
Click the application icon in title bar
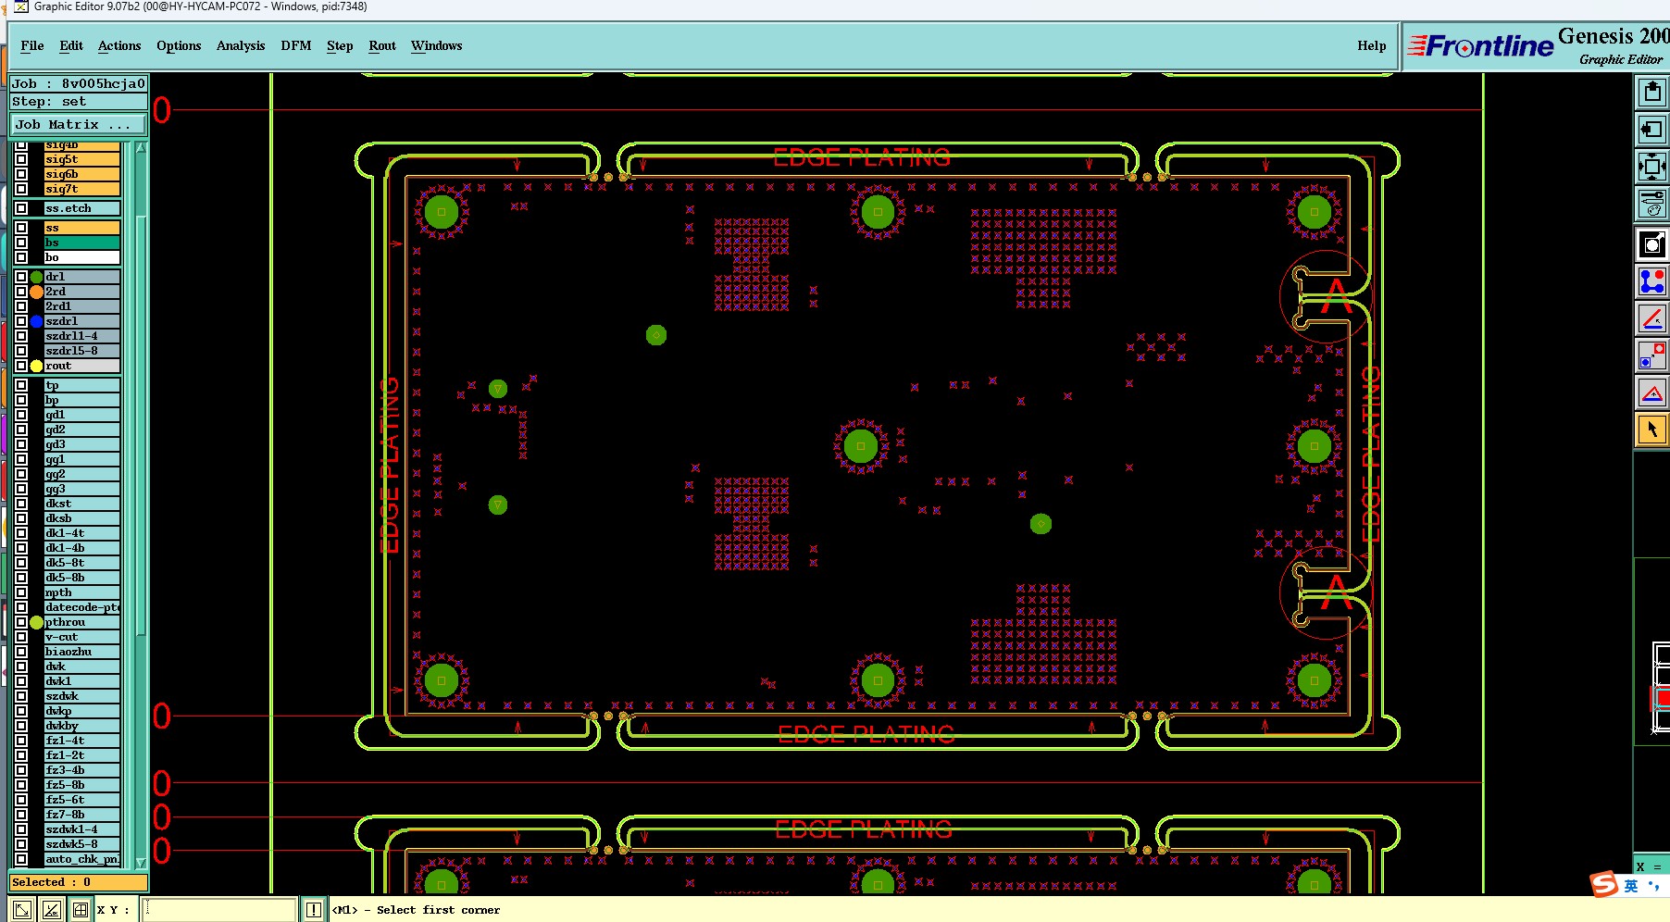20,6
